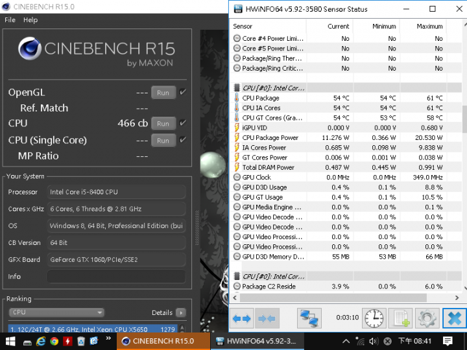467x350 pixels.
Task: Click the GT Cores Power row label
Action: [265, 157]
